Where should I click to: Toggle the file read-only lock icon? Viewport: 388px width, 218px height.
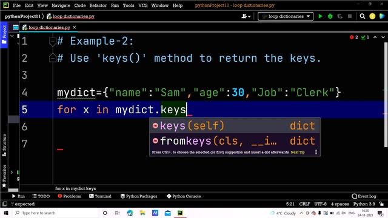pos(381,204)
